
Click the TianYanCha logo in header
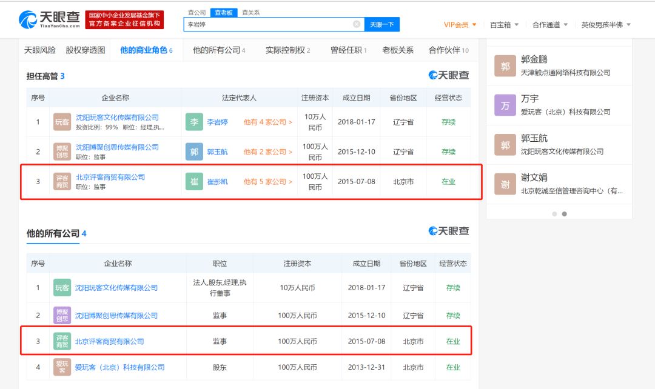coord(49,19)
